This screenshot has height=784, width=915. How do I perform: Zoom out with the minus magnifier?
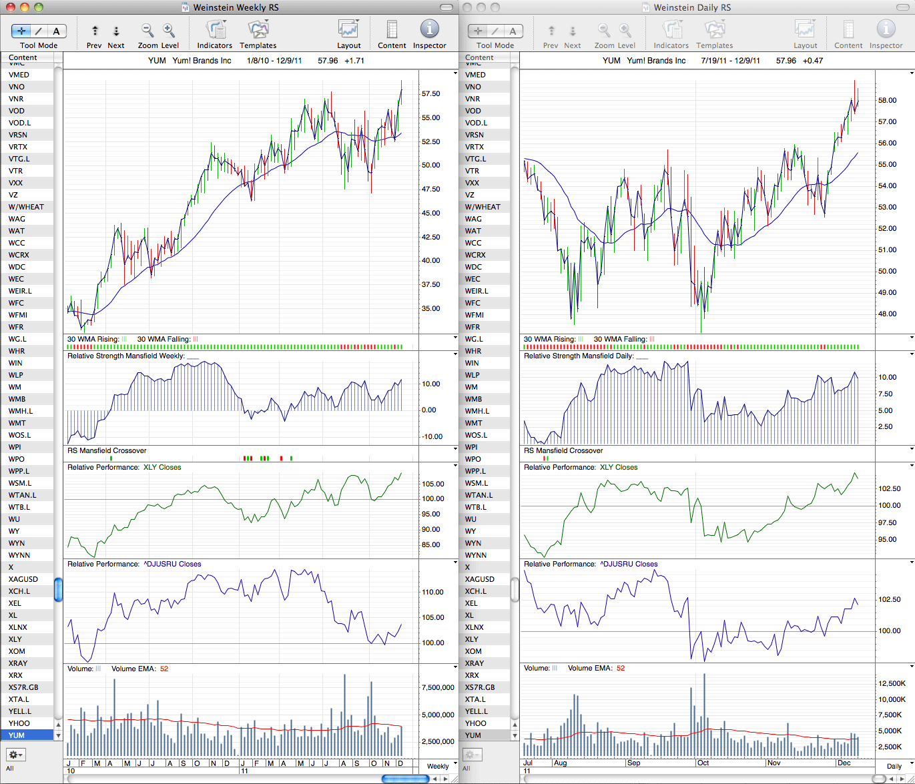click(x=147, y=30)
